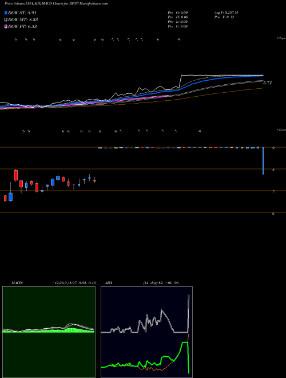Image resolution: width=286 pixels, height=378 pixels.
Task: Click the 'Pre O: 0.00' value
Action: tap(178, 13)
